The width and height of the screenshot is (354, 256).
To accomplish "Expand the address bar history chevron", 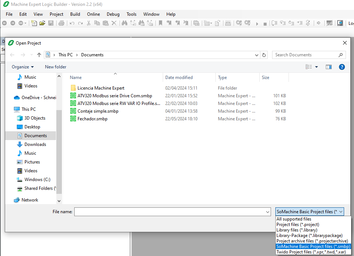I will click(x=256, y=55).
